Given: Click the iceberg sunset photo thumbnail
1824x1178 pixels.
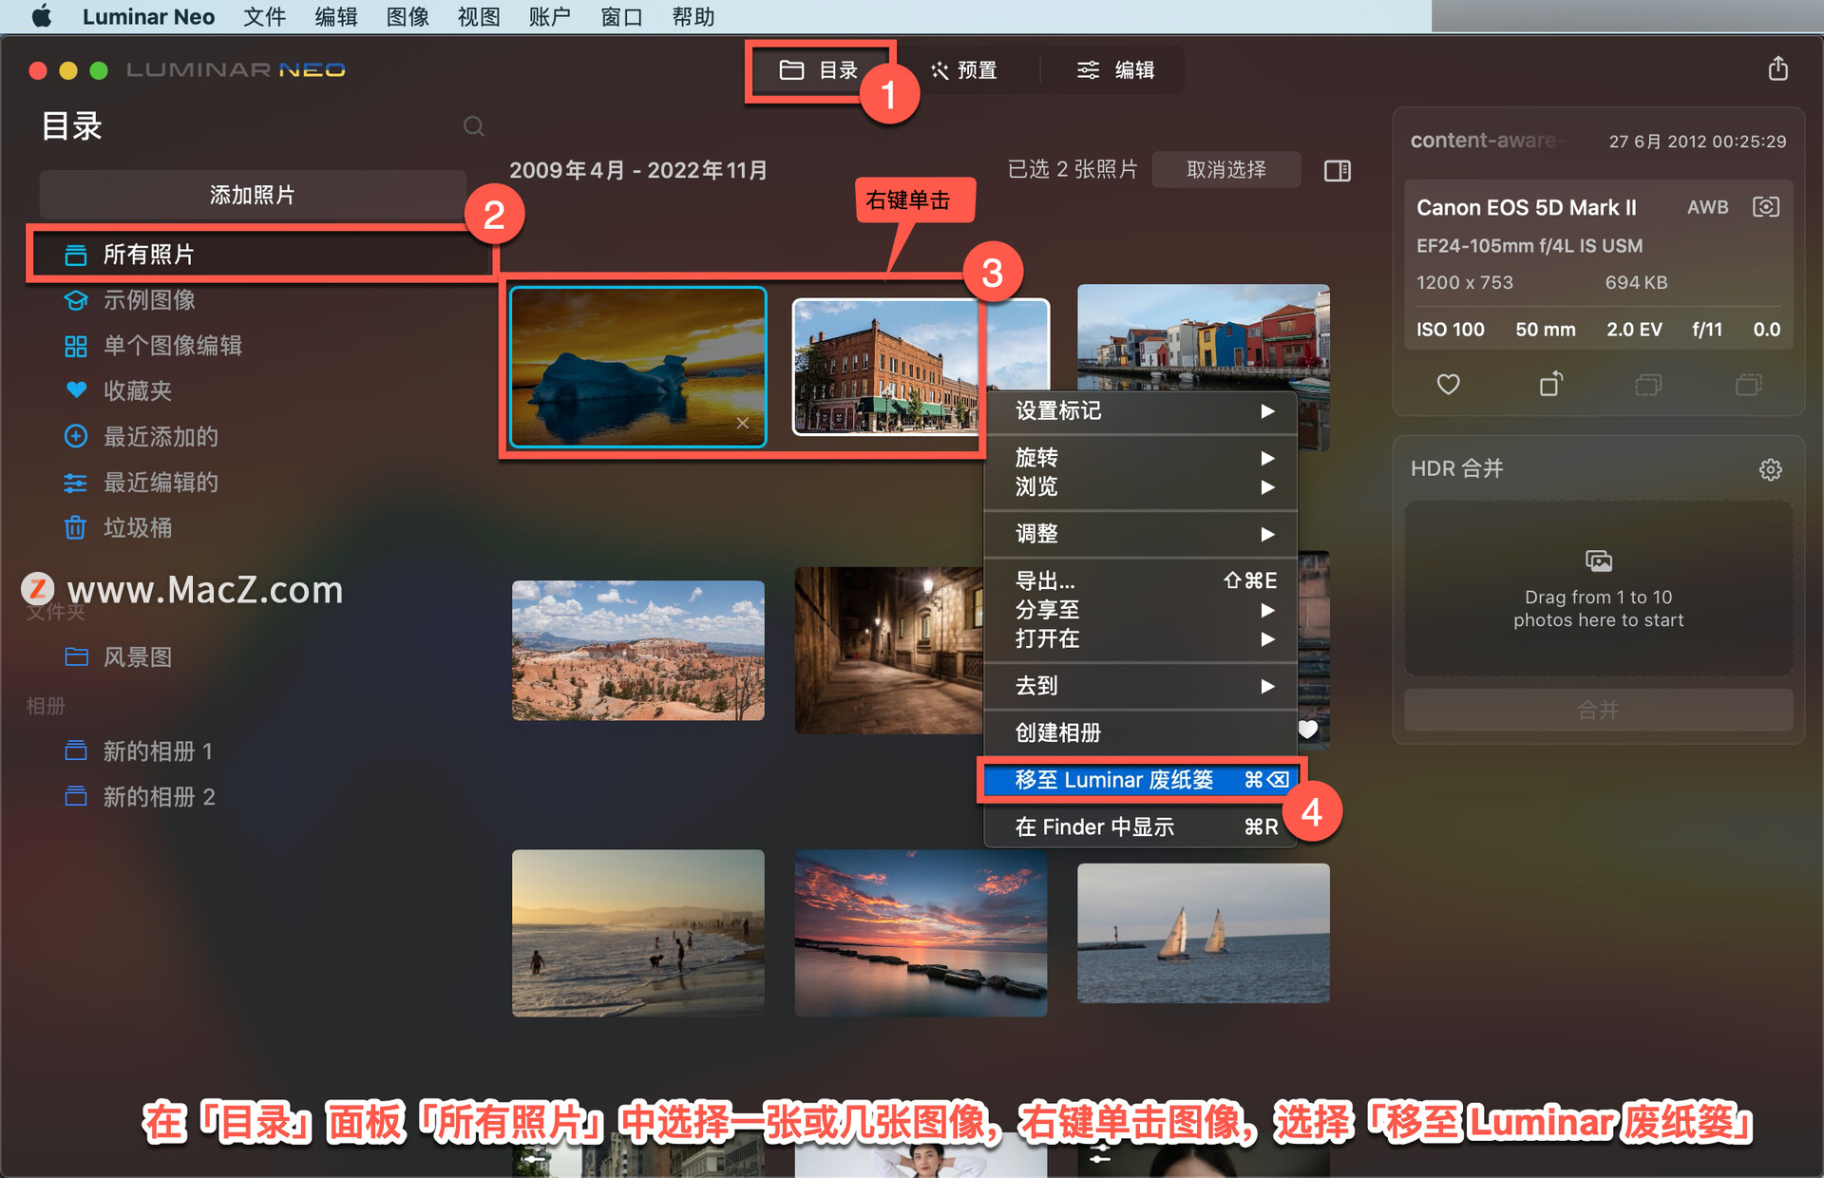Looking at the screenshot, I should tap(638, 367).
